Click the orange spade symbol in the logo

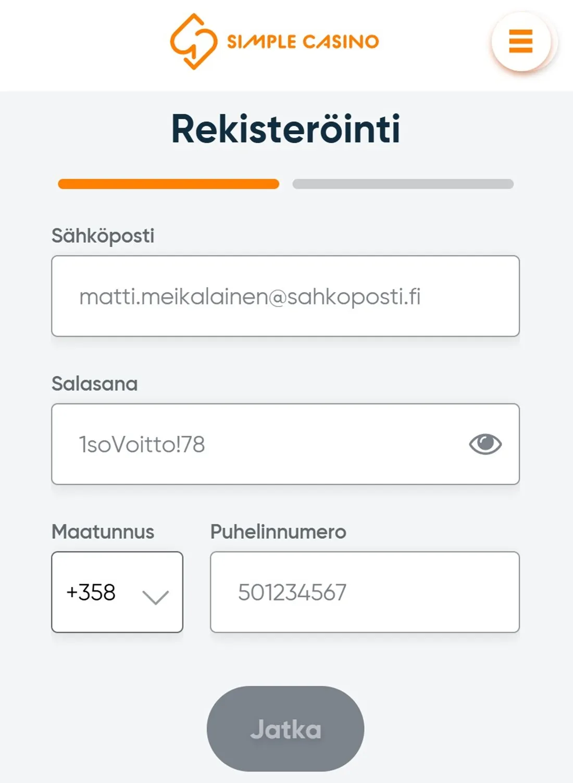click(x=194, y=41)
